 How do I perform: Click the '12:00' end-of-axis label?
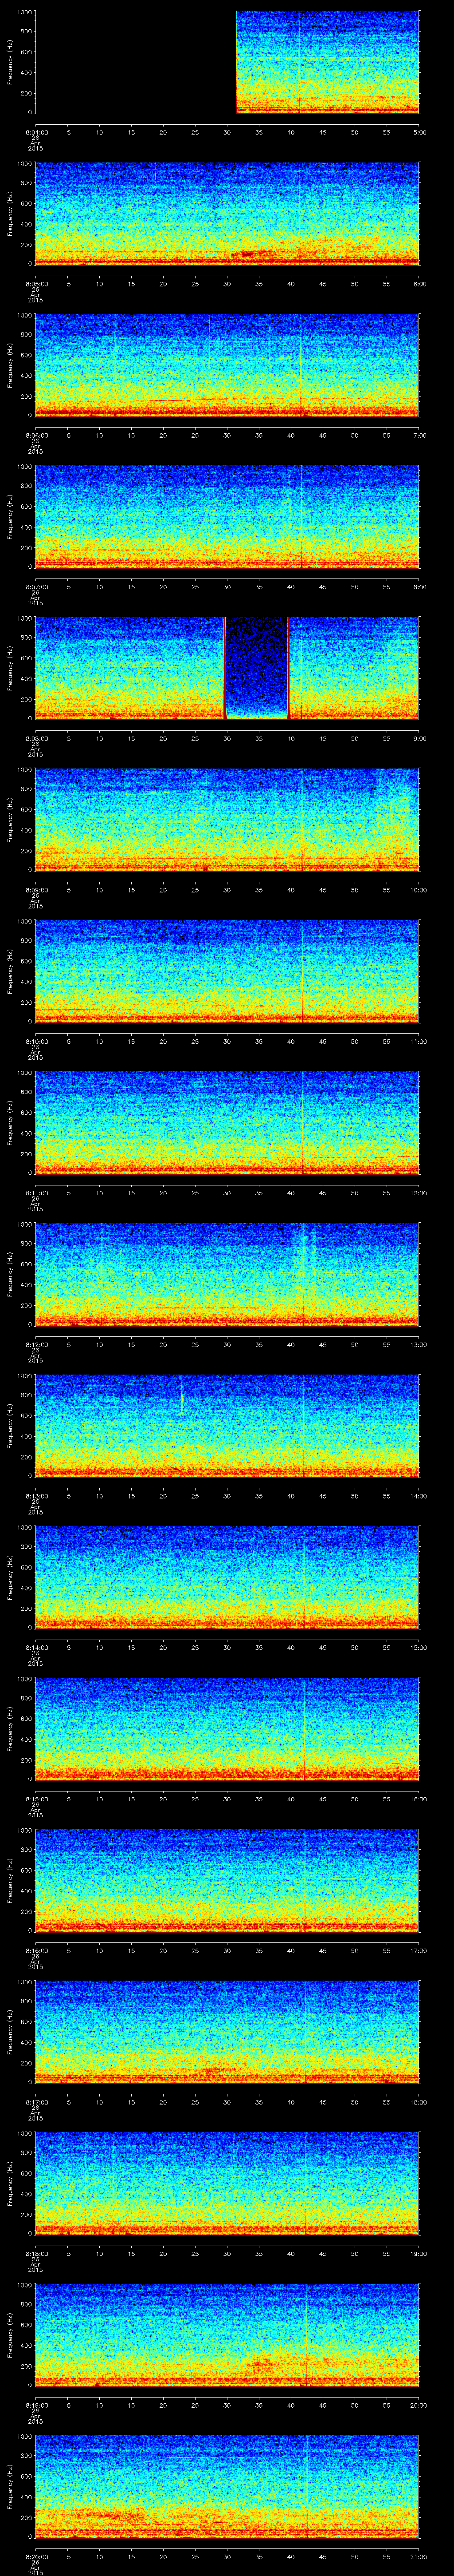coord(419,1192)
